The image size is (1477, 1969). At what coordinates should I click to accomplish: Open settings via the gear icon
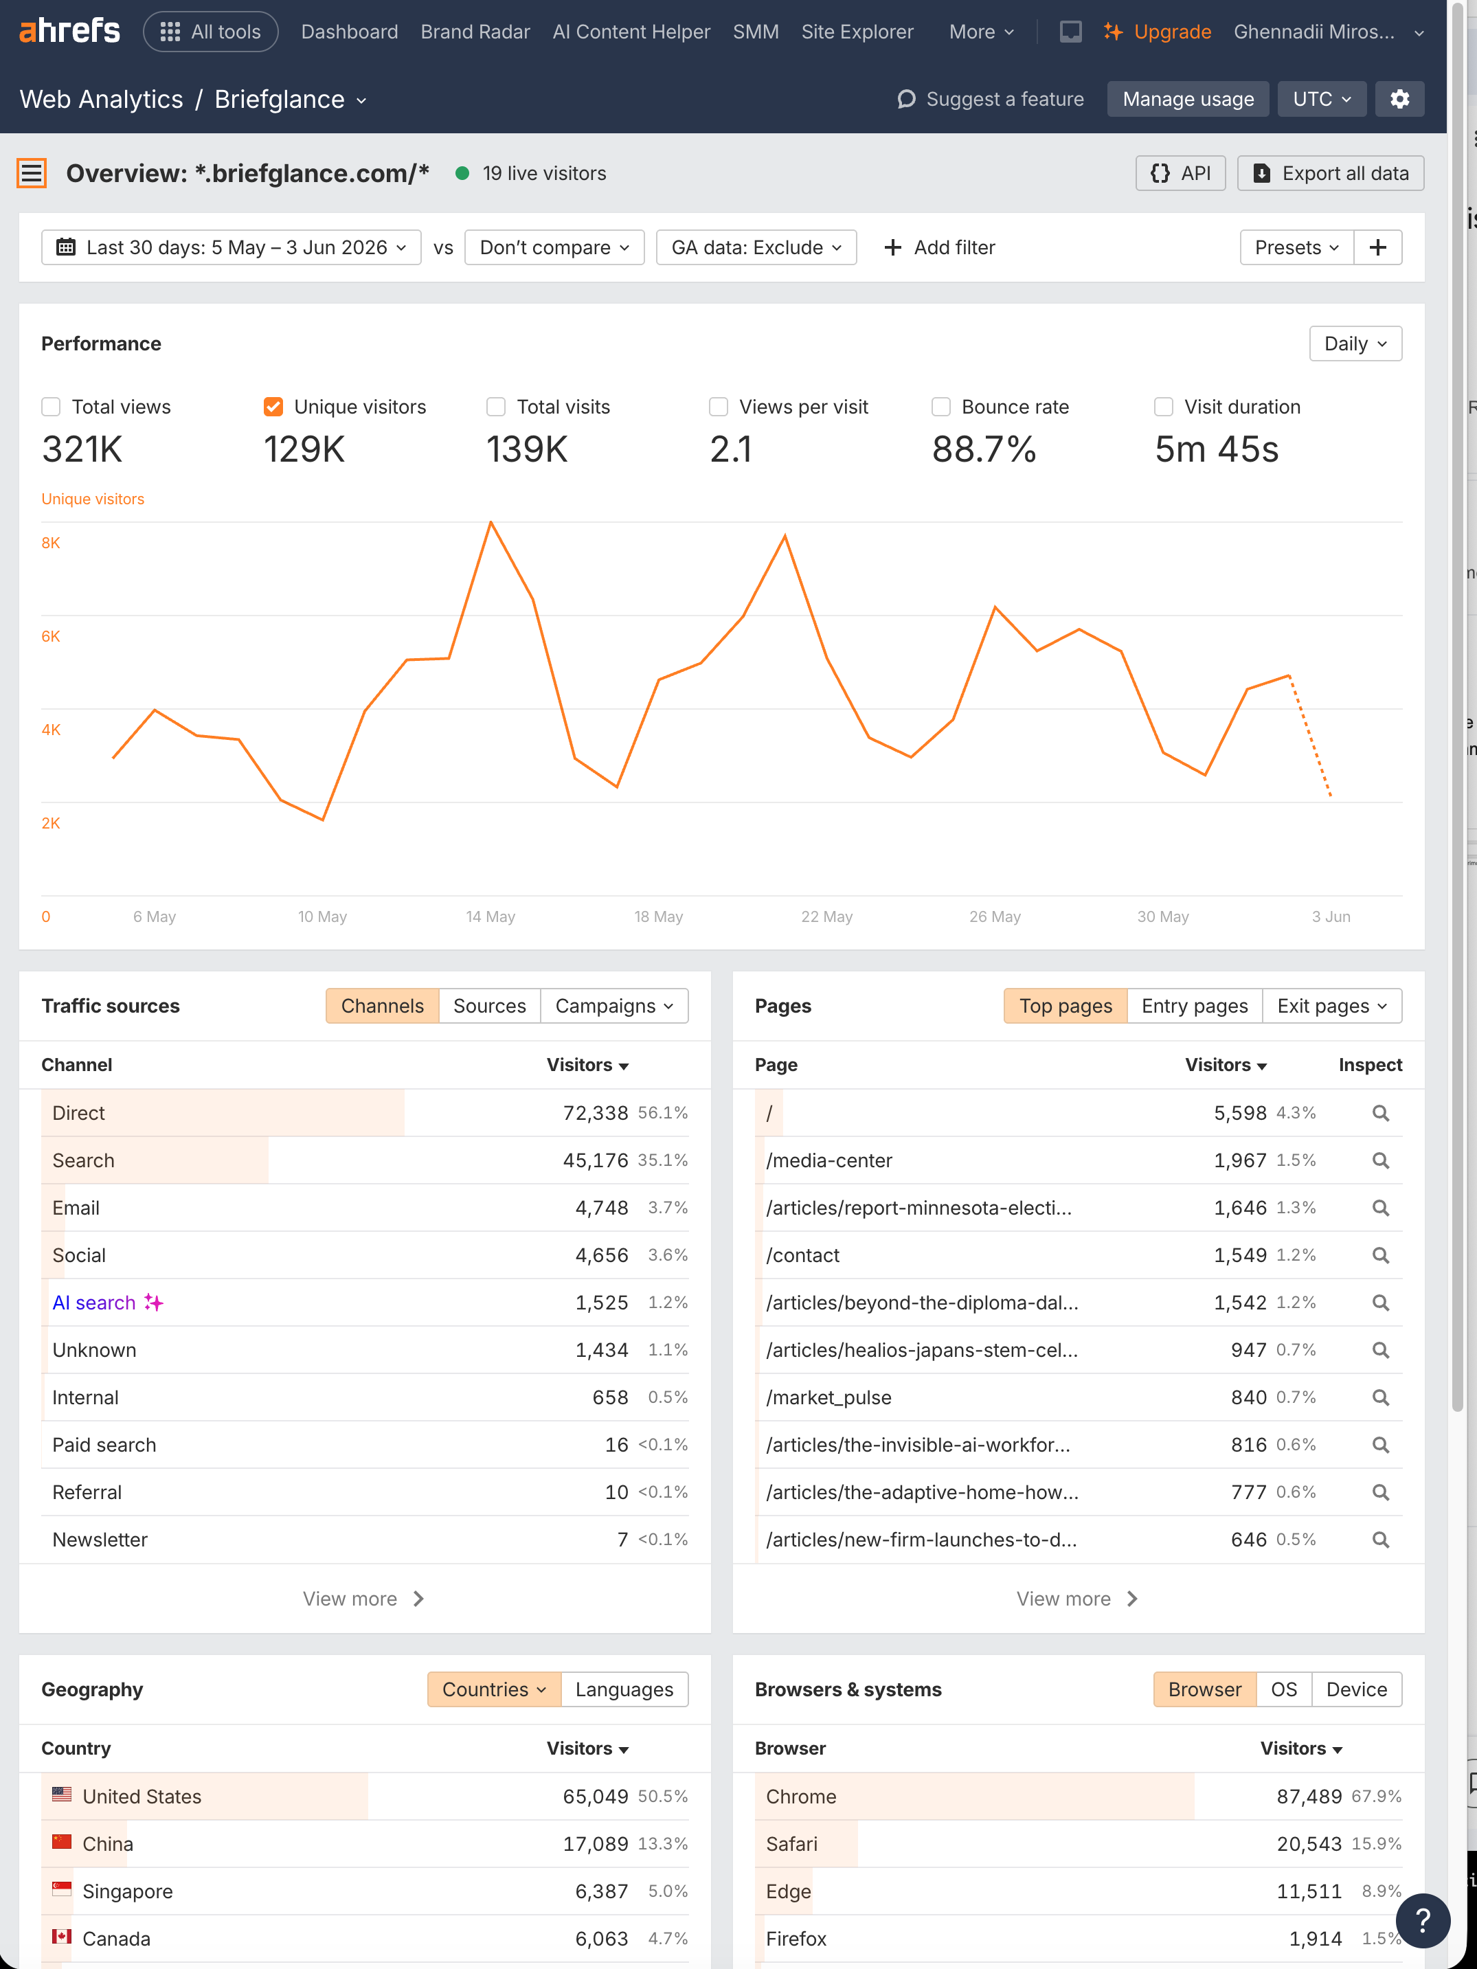tap(1399, 99)
